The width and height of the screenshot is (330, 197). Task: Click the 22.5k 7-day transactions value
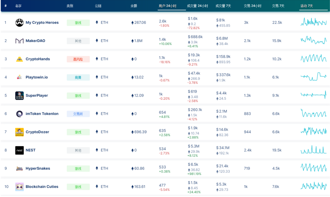click(277, 23)
